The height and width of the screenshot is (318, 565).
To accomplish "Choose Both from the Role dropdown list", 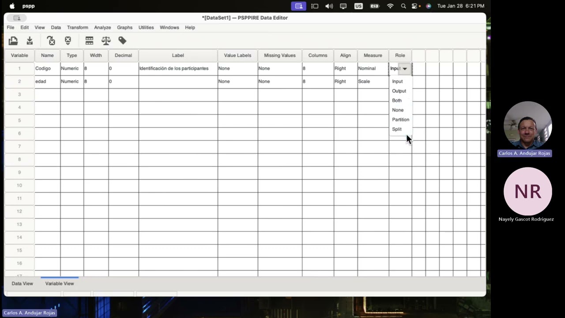I will (397, 101).
